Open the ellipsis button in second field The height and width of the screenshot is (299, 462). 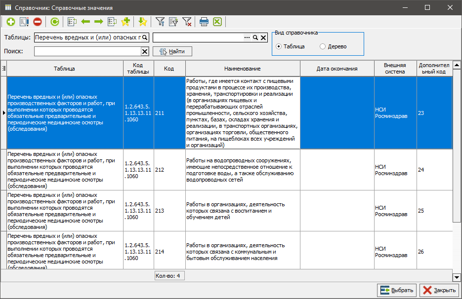point(247,37)
